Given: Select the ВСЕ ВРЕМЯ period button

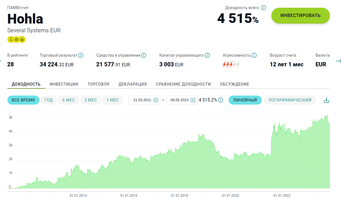Looking at the screenshot, I should point(23,100).
